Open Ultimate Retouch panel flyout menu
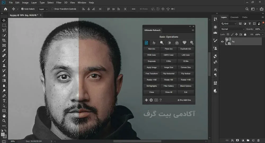This screenshot has width=265, height=143. [x=193, y=30]
